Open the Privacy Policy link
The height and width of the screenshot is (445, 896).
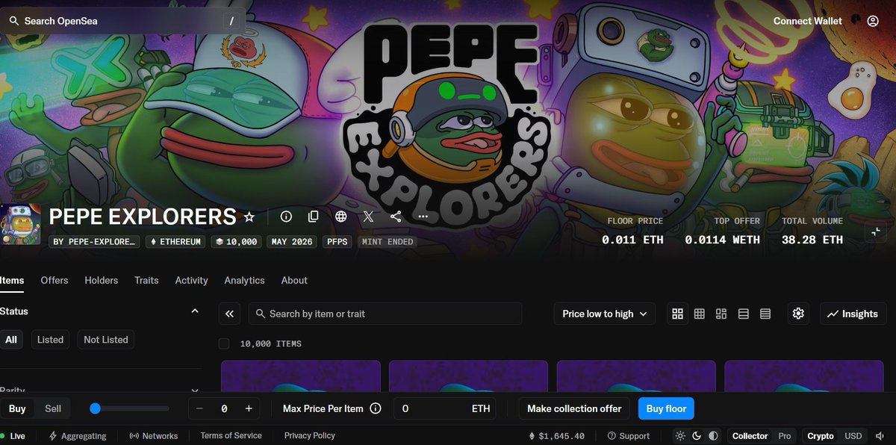pyautogui.click(x=310, y=435)
